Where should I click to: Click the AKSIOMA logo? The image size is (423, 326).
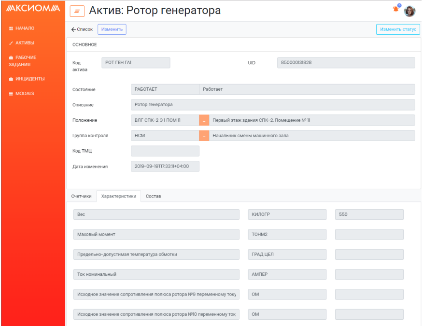pyautogui.click(x=33, y=8)
